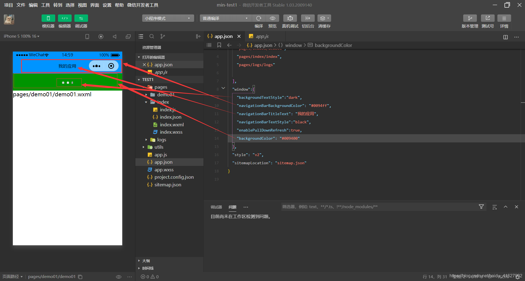Open source control branch icon
This screenshot has width=525, height=281.
tap(163, 36)
